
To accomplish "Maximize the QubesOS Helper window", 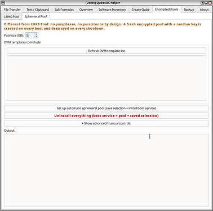I will coord(202,3).
